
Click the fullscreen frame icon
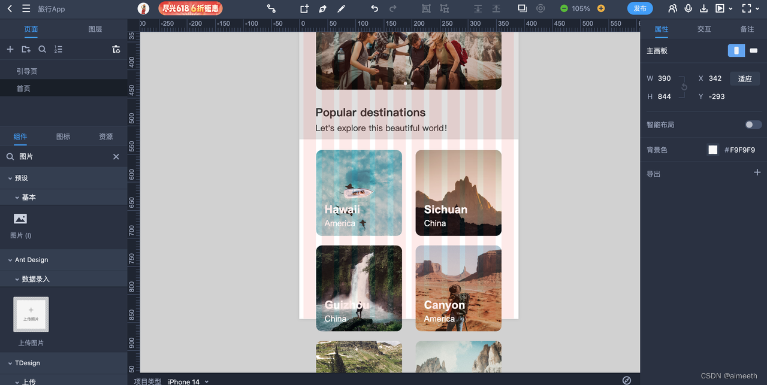point(746,8)
